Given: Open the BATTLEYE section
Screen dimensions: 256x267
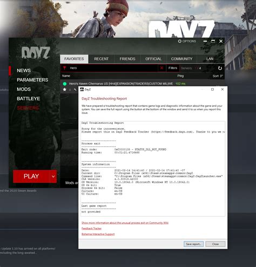Looking at the screenshot, I should 29,98.
